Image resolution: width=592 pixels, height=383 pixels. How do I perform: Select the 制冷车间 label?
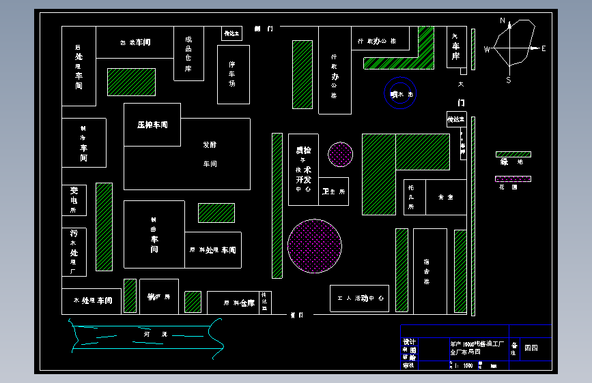click(83, 143)
